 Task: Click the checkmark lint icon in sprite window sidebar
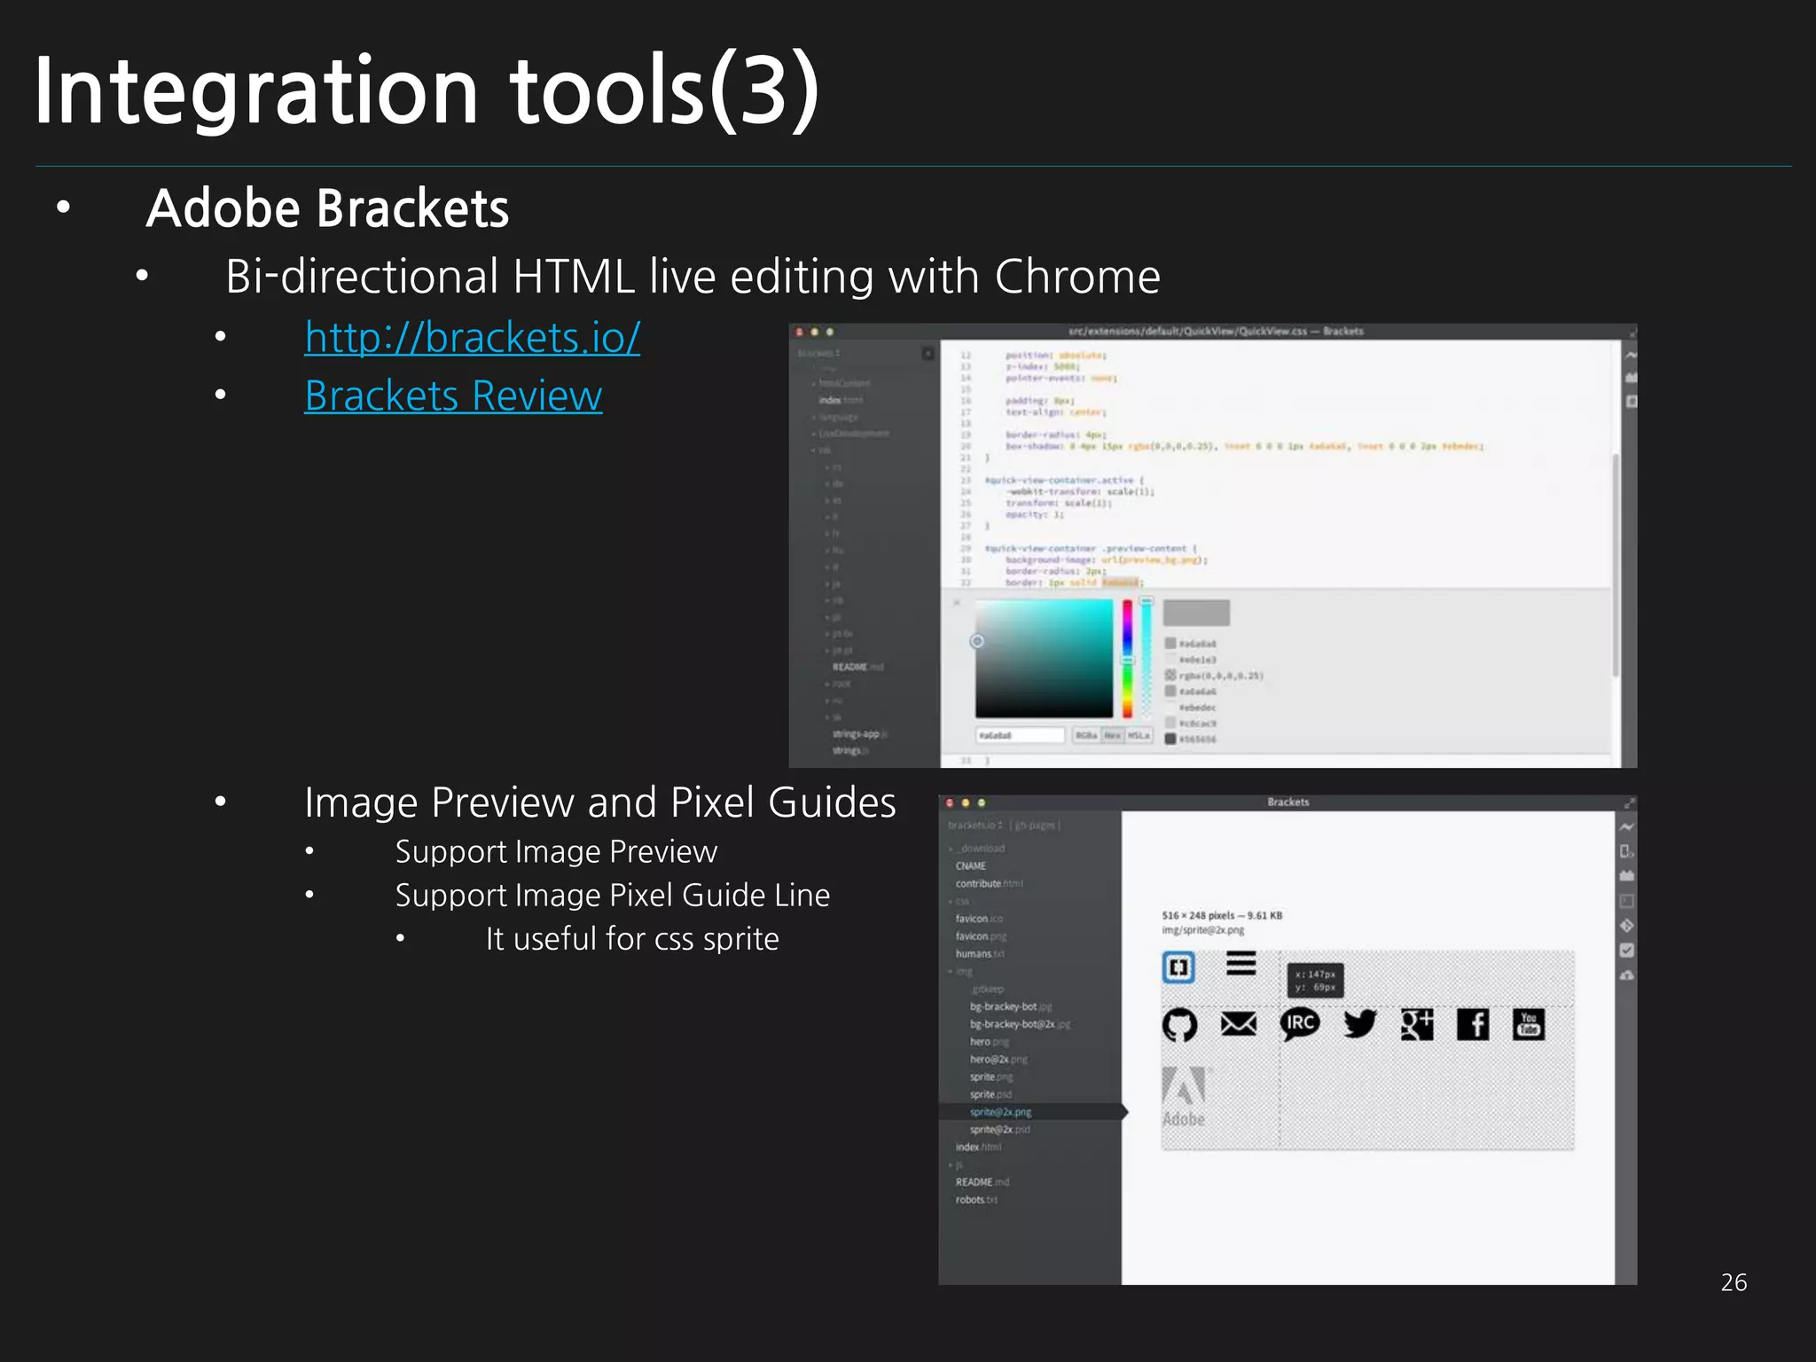coord(1626,951)
